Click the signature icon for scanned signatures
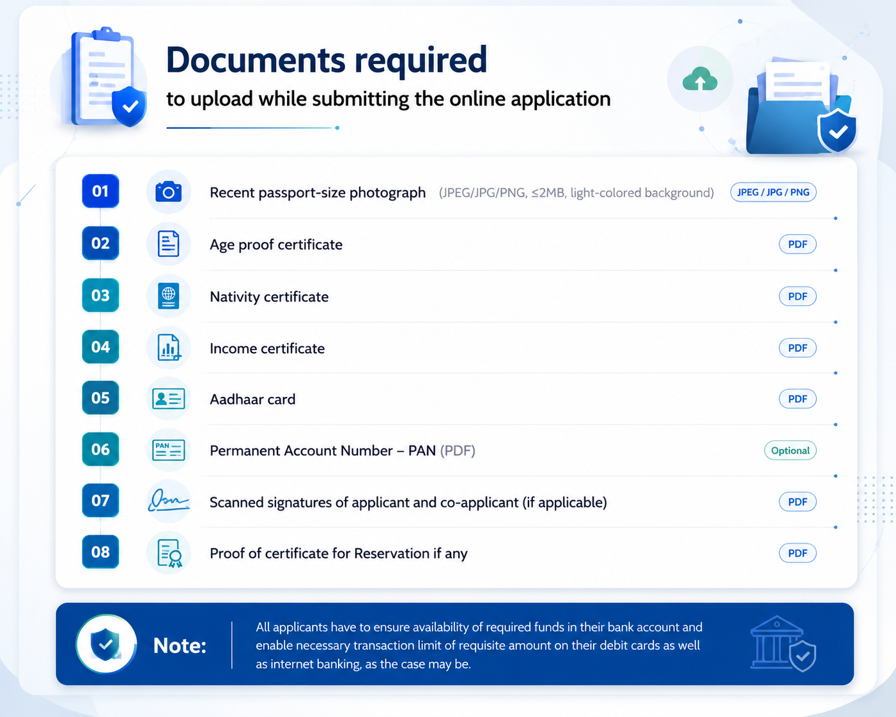The height and width of the screenshot is (717, 896). click(169, 501)
